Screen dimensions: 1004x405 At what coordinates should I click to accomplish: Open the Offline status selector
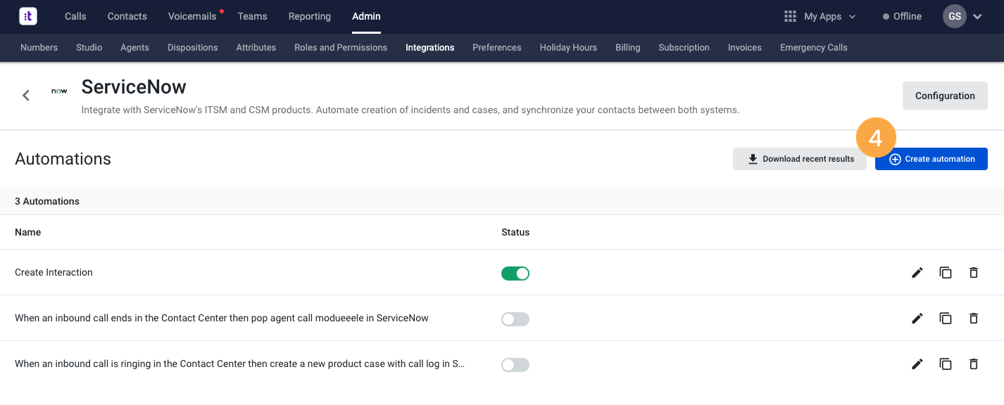(x=902, y=16)
